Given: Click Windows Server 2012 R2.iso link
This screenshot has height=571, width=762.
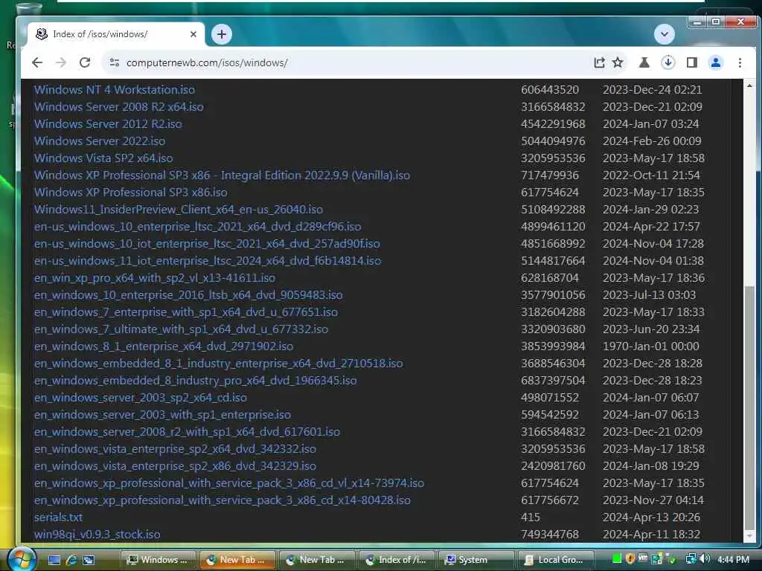Looking at the screenshot, I should pyautogui.click(x=108, y=124).
